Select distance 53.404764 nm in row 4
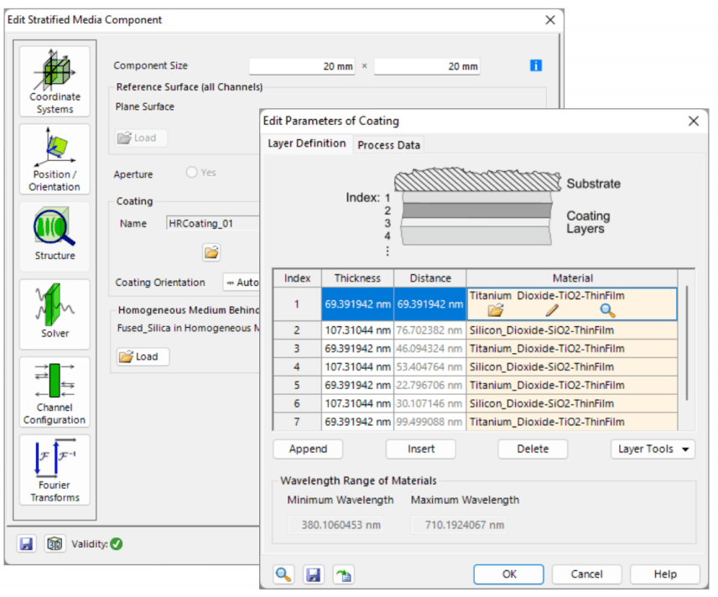This screenshot has width=718, height=597. point(430,366)
